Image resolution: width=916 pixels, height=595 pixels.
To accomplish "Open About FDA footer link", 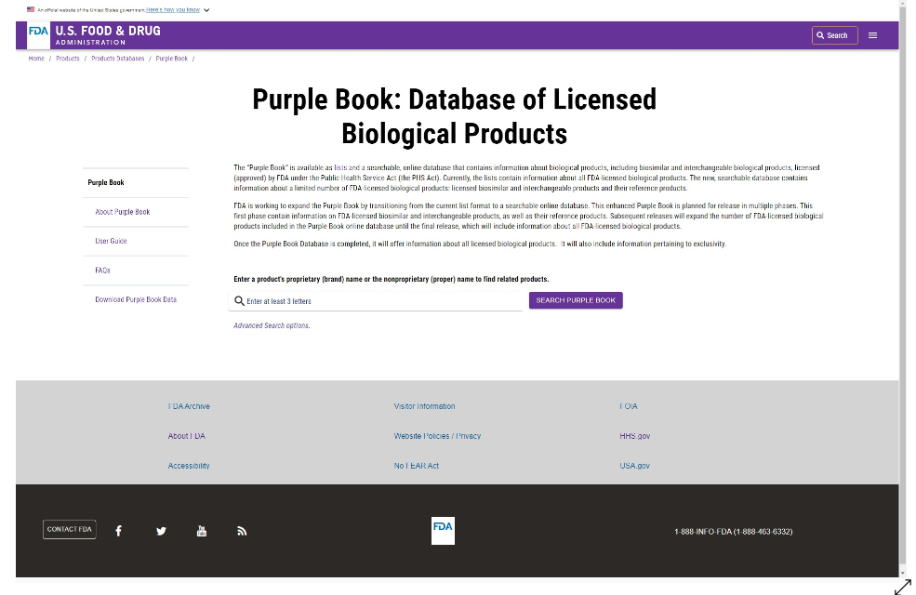I will (186, 436).
